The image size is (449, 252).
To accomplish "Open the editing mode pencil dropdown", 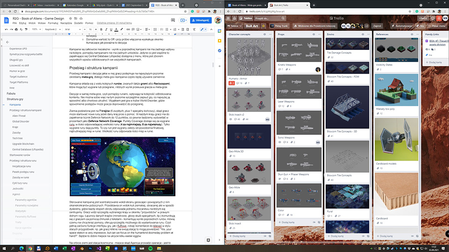I will pyautogui.click(x=203, y=29).
